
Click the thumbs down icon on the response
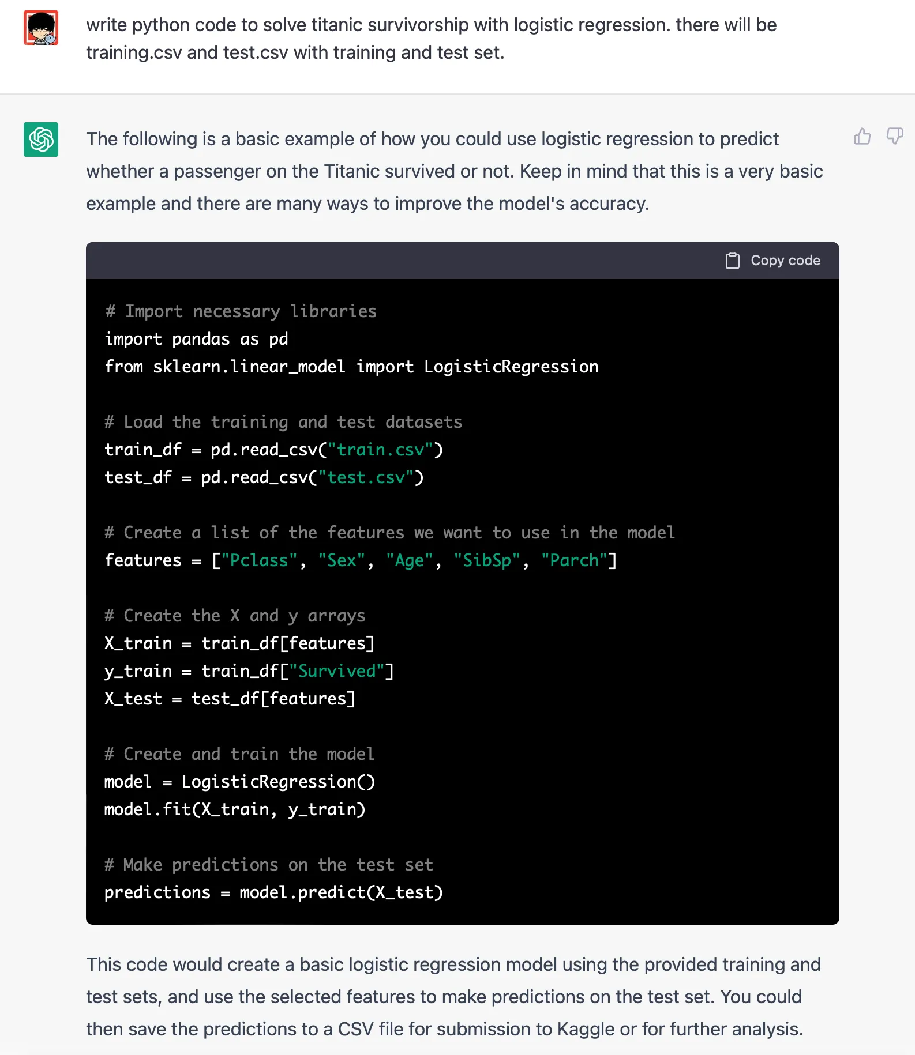pos(895,137)
